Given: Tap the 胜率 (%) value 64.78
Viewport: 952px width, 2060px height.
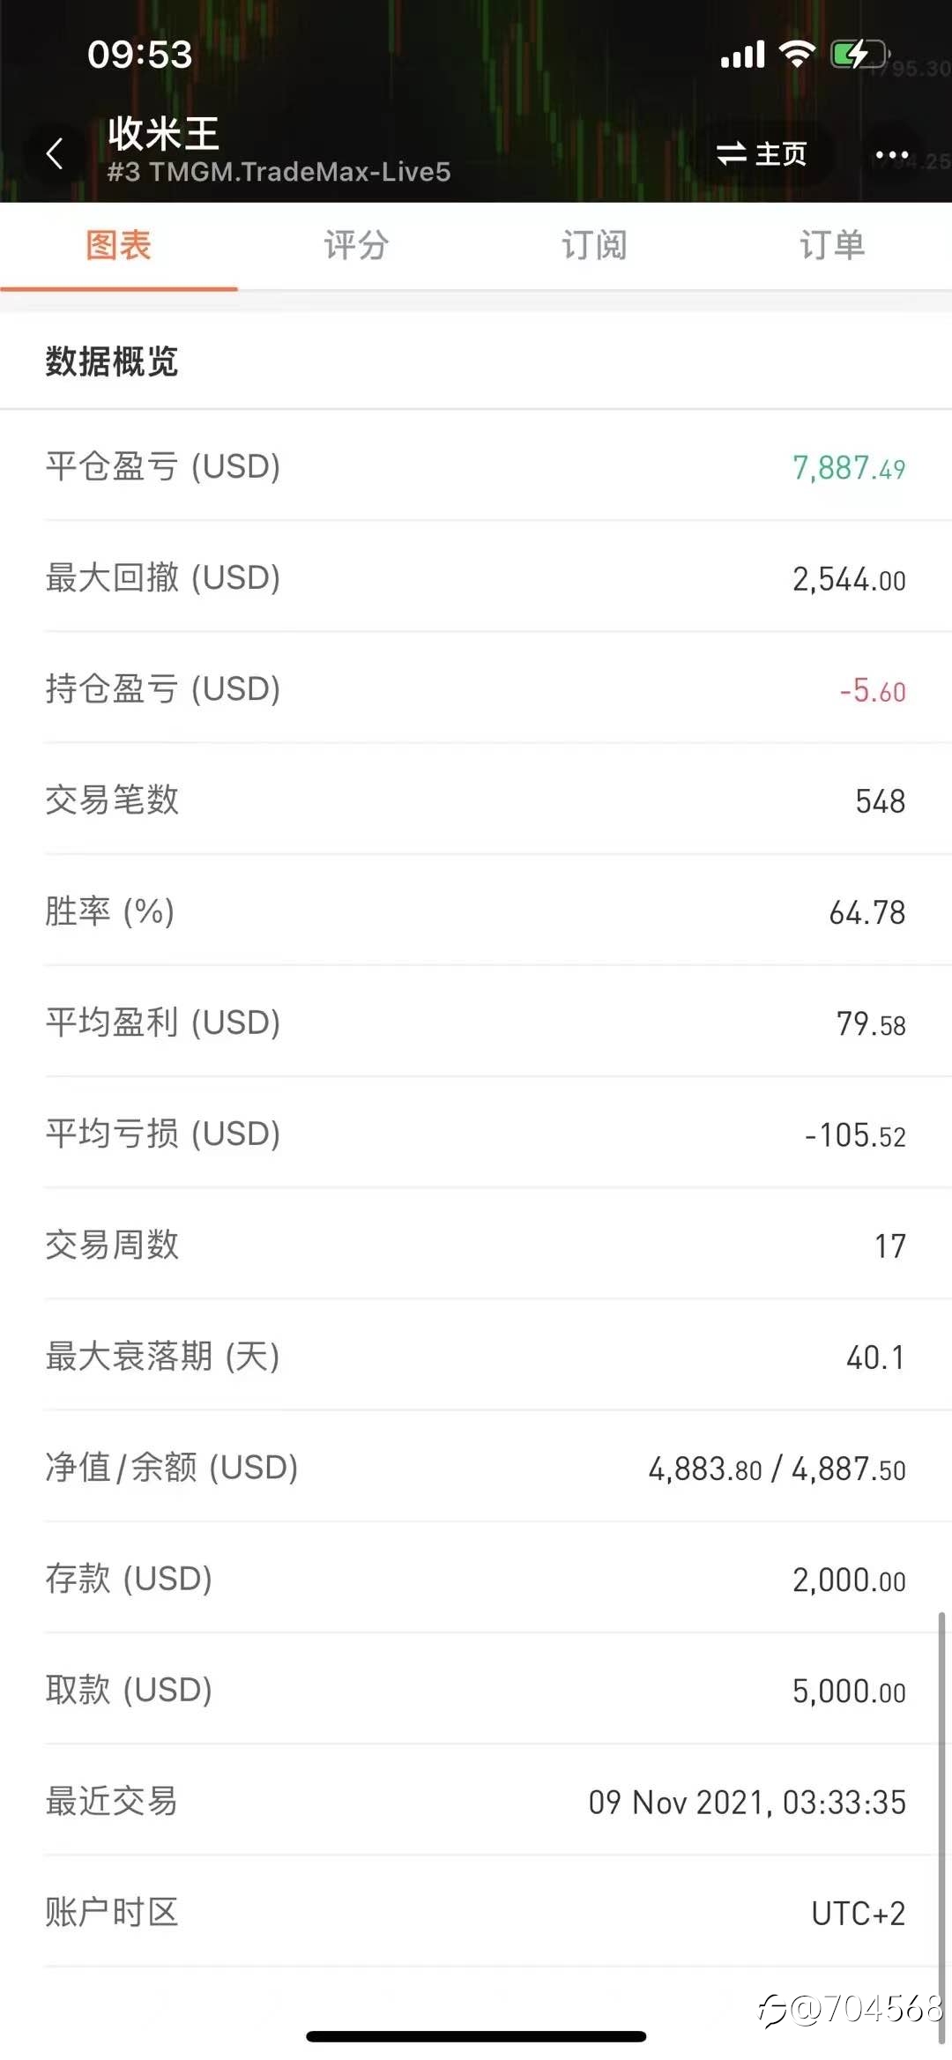Looking at the screenshot, I should tap(866, 912).
